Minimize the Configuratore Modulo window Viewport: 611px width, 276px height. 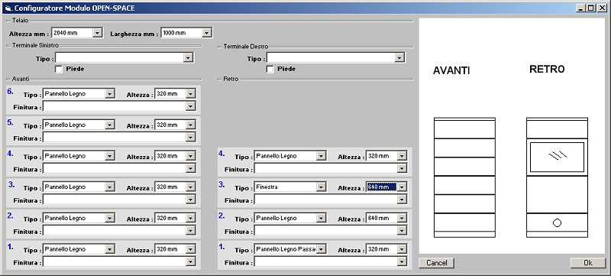click(581, 8)
